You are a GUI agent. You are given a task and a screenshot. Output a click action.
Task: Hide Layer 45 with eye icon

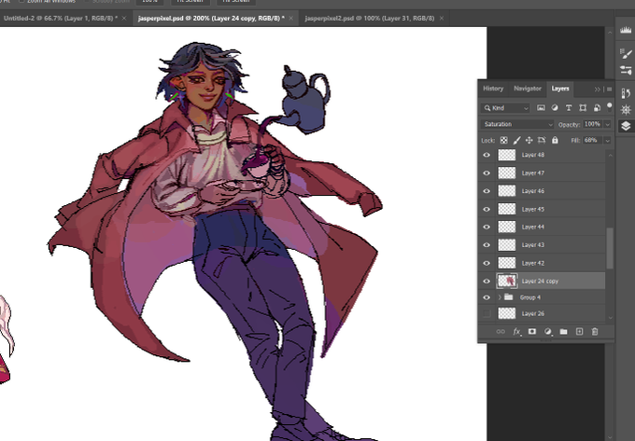pos(487,209)
